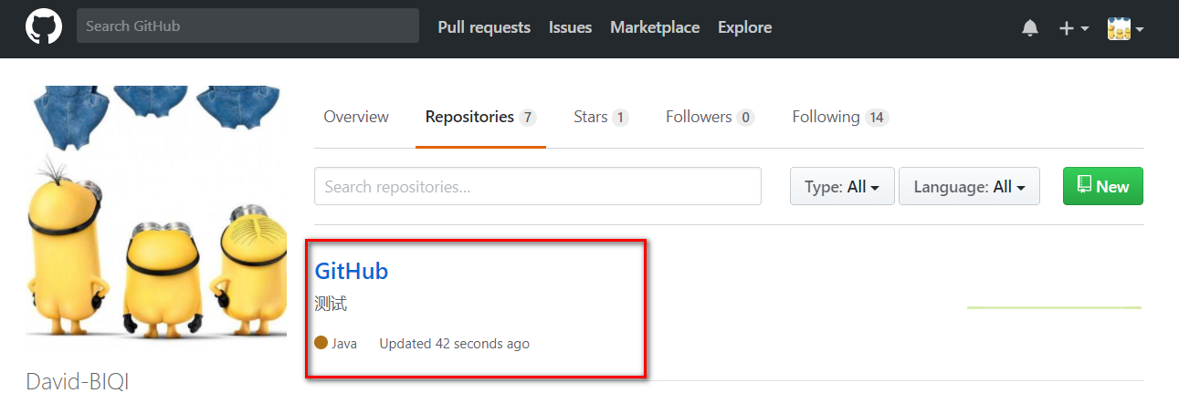Switch to the Stars tab
Image resolution: width=1179 pixels, height=414 pixels.
point(601,117)
